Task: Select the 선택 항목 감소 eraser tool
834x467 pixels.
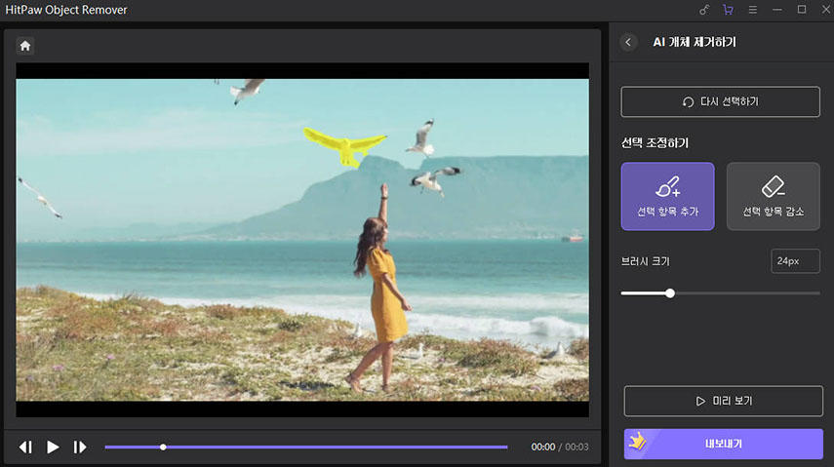Action: pos(773,196)
